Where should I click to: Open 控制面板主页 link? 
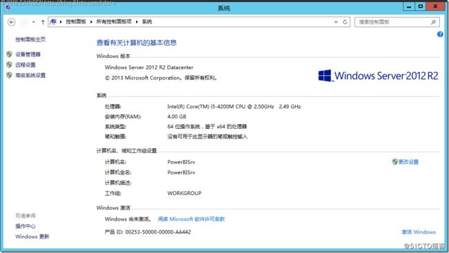(x=30, y=39)
